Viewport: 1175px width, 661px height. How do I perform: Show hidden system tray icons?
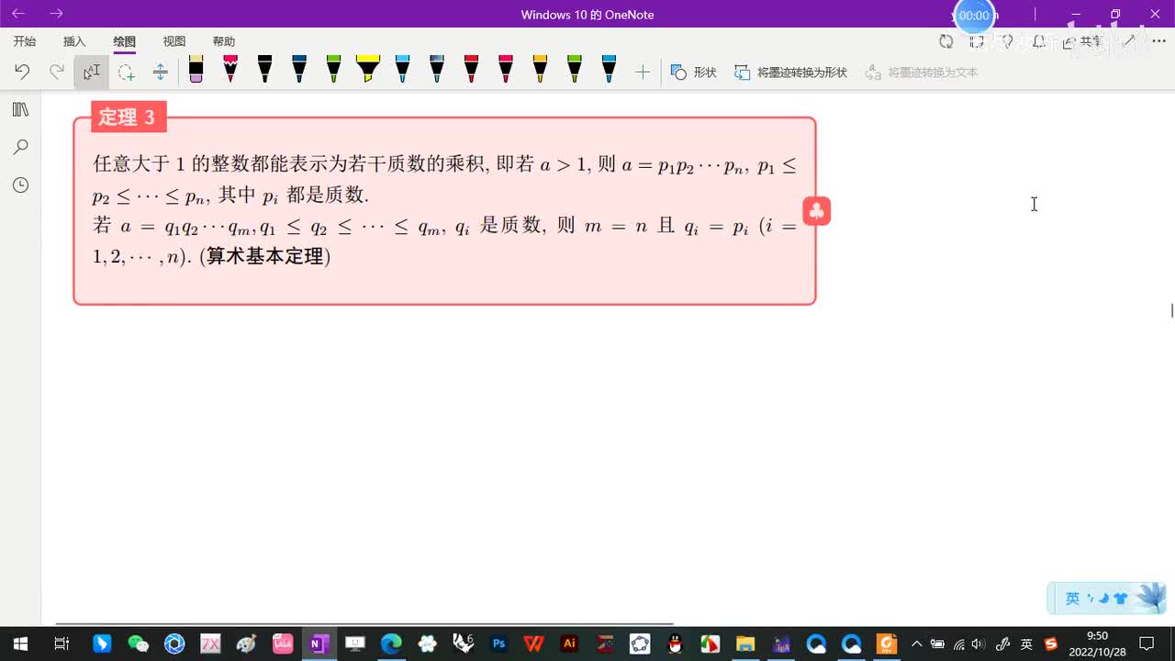[916, 644]
